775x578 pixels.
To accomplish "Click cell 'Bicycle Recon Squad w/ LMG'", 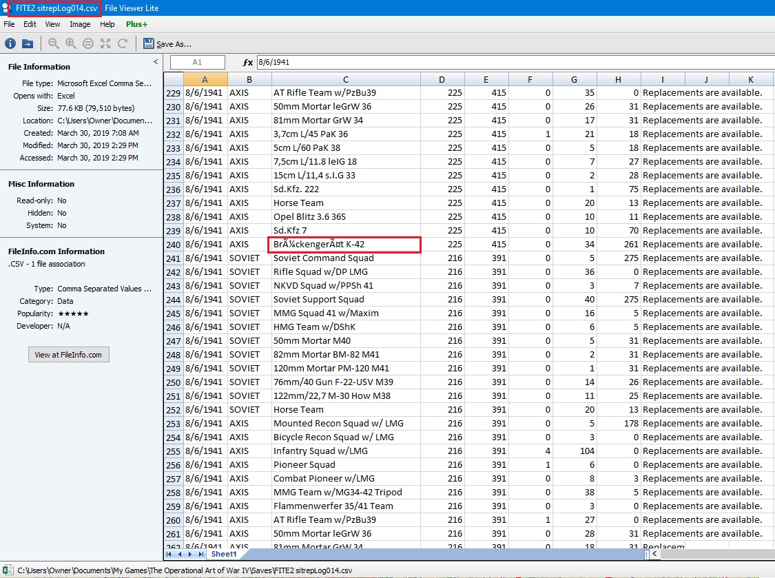I will [x=346, y=437].
